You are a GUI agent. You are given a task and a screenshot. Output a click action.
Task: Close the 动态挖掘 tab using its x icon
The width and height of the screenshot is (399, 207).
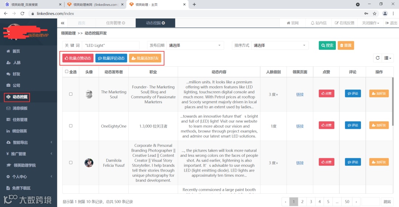pos(163,23)
